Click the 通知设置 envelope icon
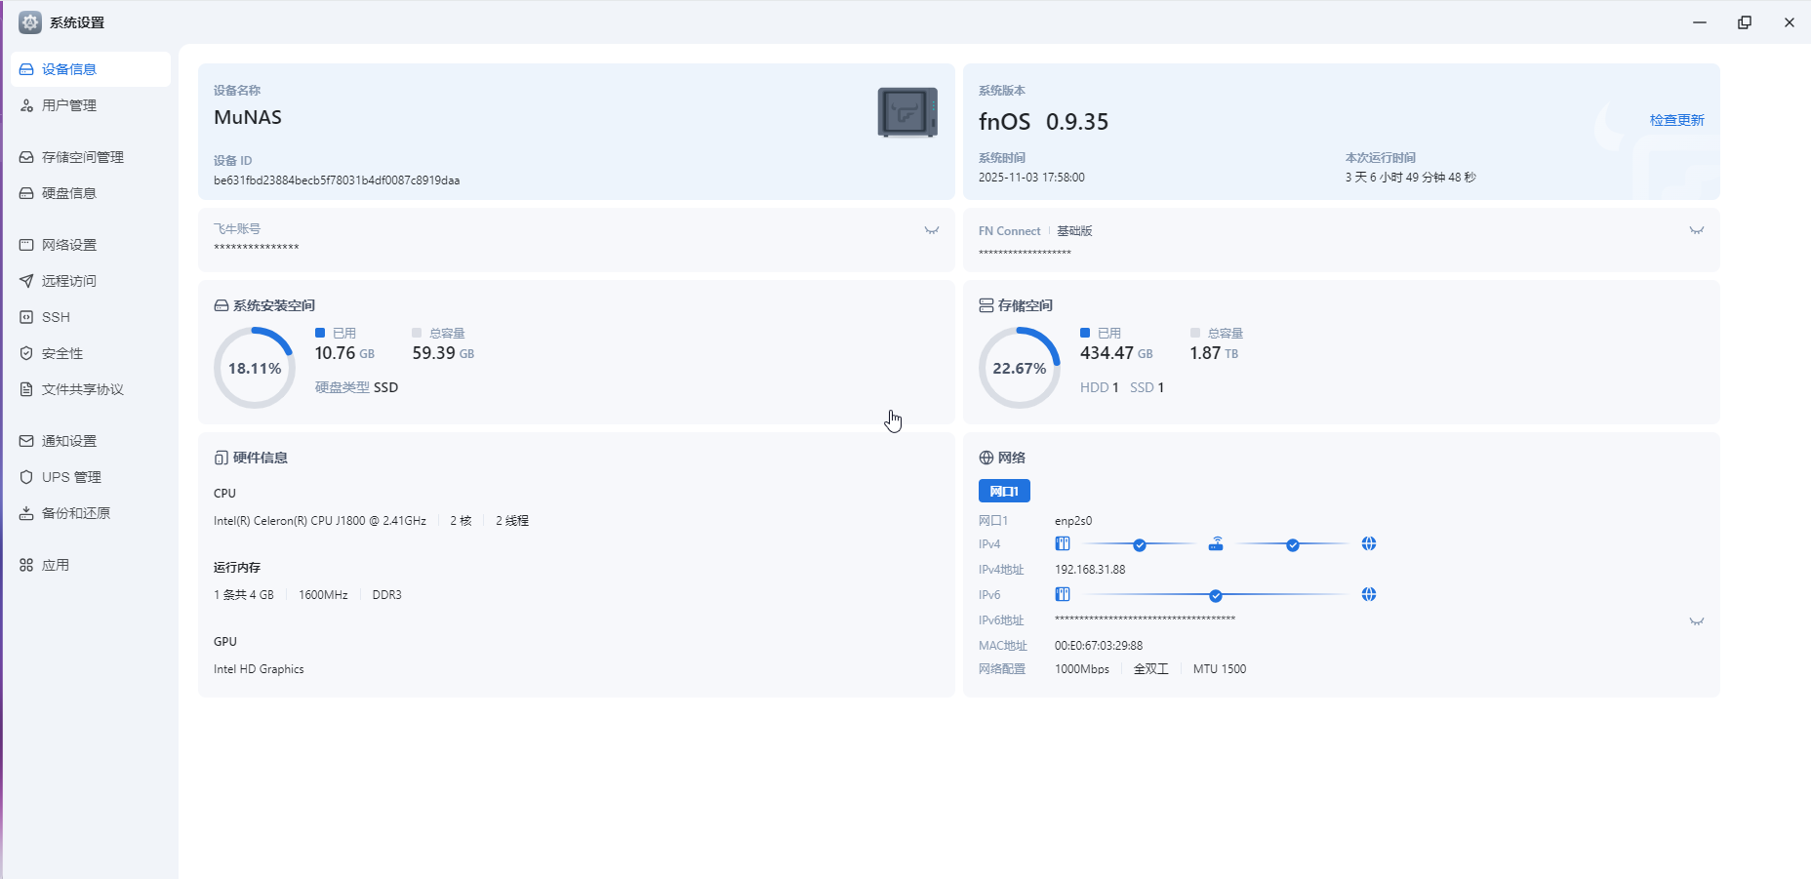The width and height of the screenshot is (1811, 879). pos(26,441)
